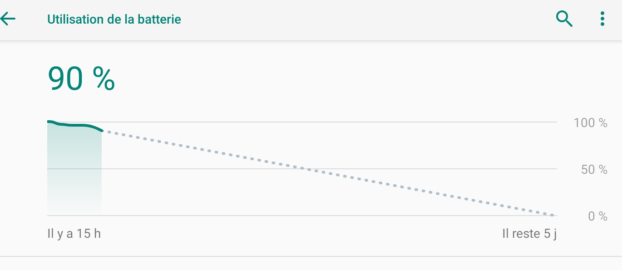
Task: Select the 100 % axis label
Action: click(x=590, y=123)
